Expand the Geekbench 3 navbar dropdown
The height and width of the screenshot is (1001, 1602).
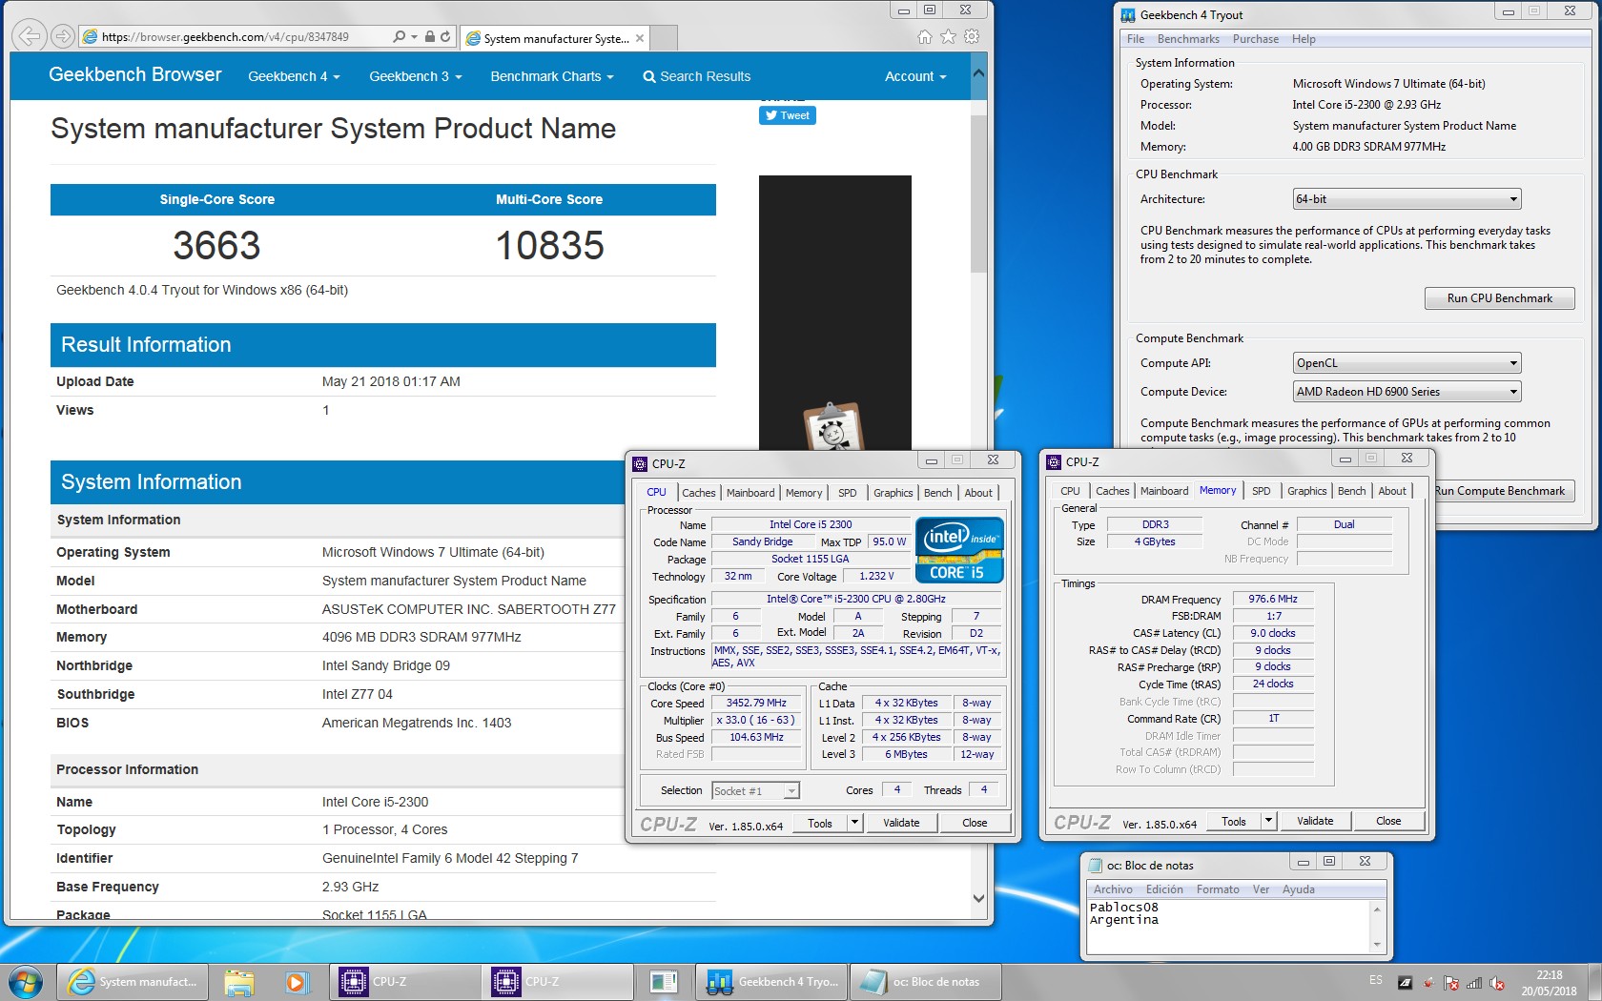click(x=416, y=76)
